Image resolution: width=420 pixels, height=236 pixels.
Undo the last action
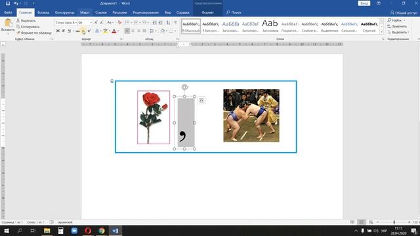pyautogui.click(x=16, y=3)
